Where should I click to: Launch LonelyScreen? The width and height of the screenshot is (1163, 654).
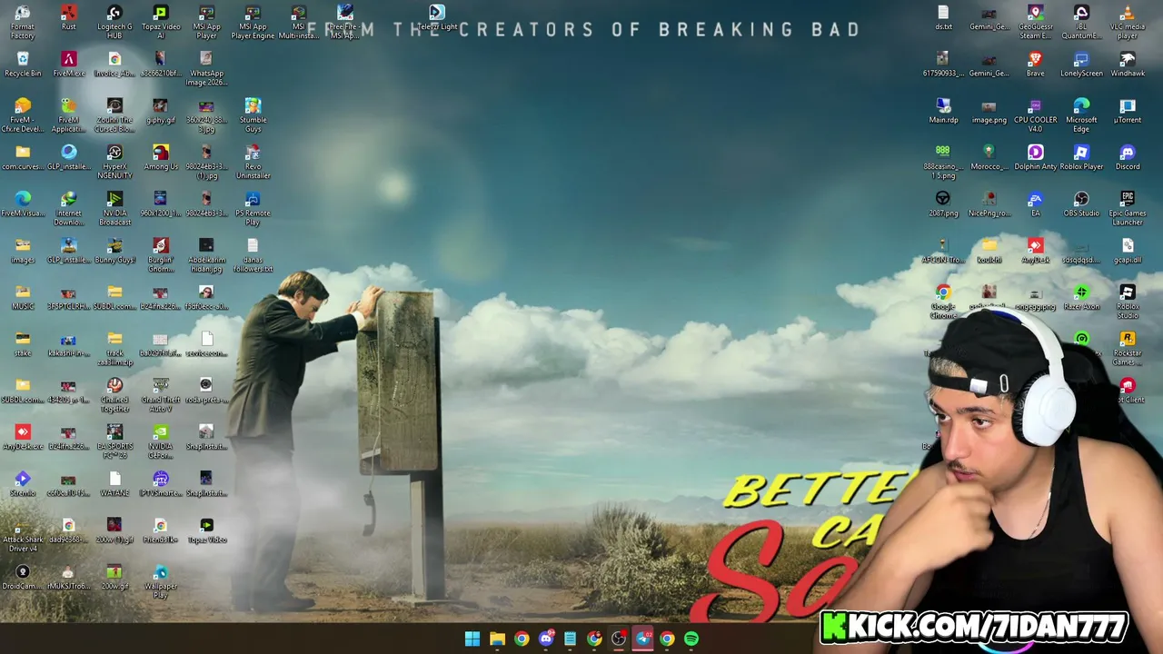click(x=1081, y=64)
